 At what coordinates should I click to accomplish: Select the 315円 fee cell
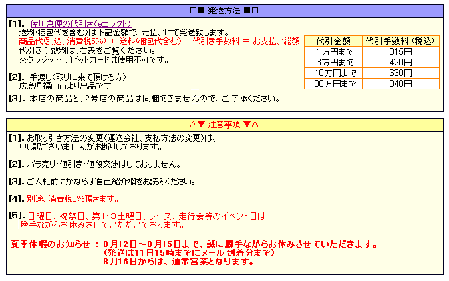tap(401, 52)
